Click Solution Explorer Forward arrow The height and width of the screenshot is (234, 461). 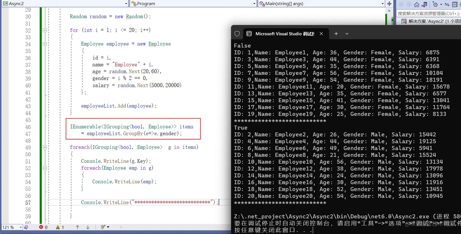tap(409, 5)
